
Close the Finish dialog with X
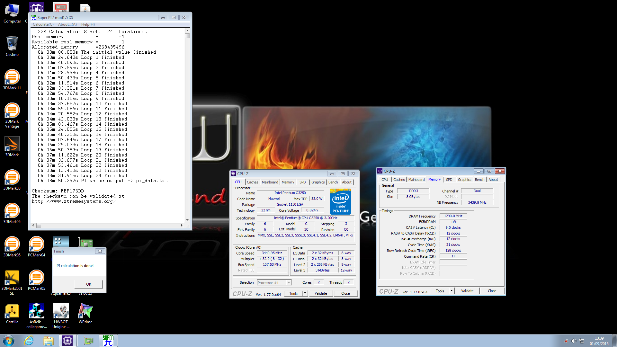point(100,251)
